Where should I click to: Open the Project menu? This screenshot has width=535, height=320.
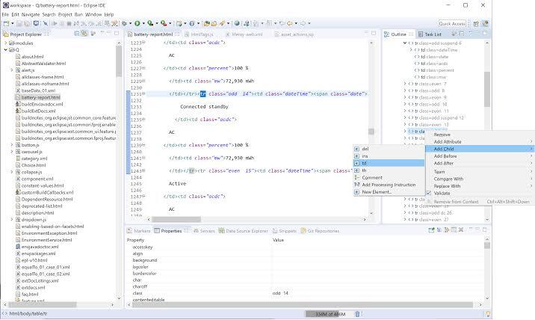pos(65,15)
